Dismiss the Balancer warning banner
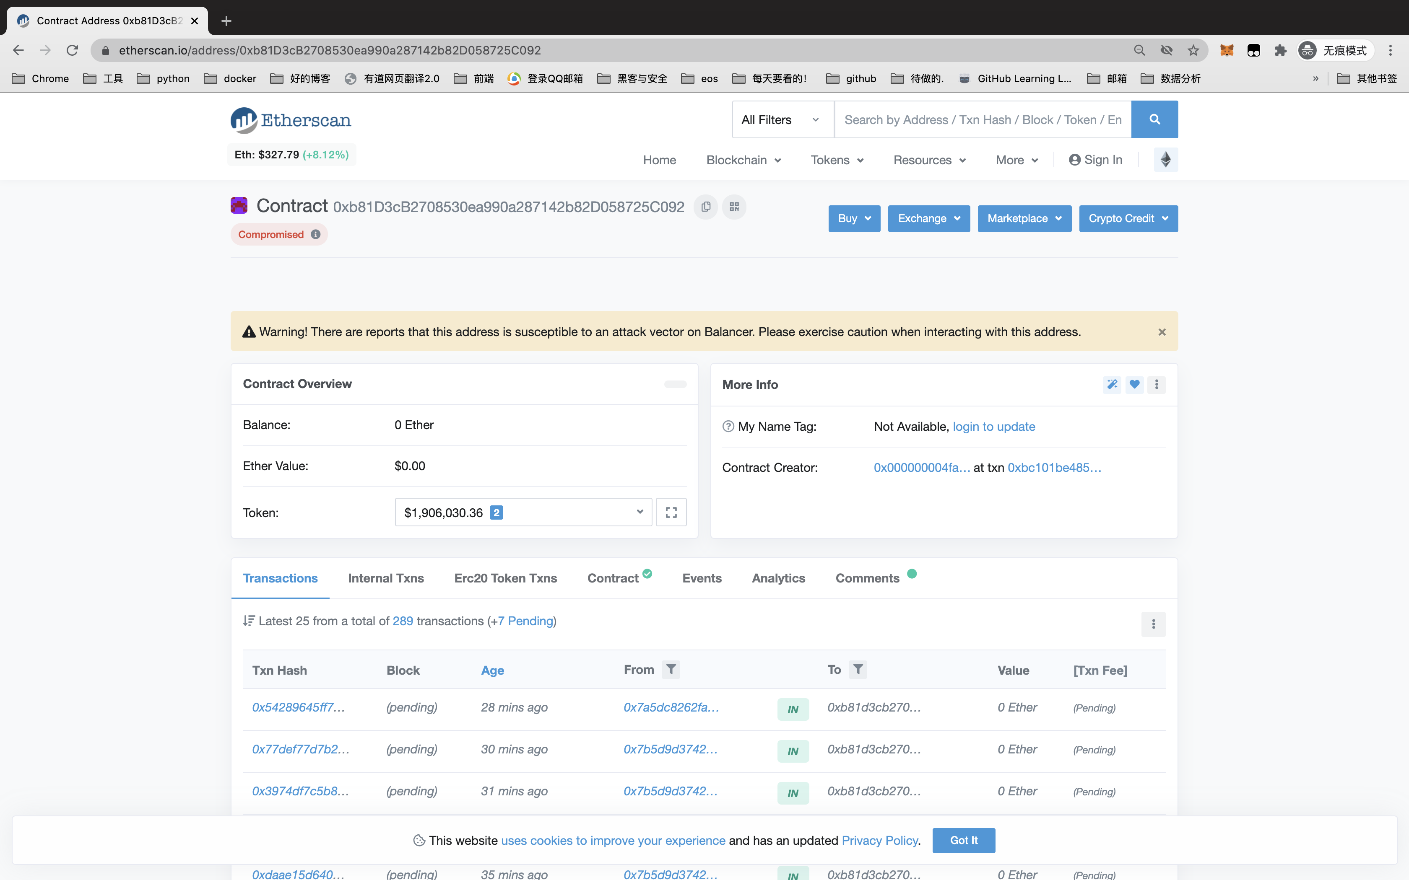The height and width of the screenshot is (880, 1409). (1162, 332)
